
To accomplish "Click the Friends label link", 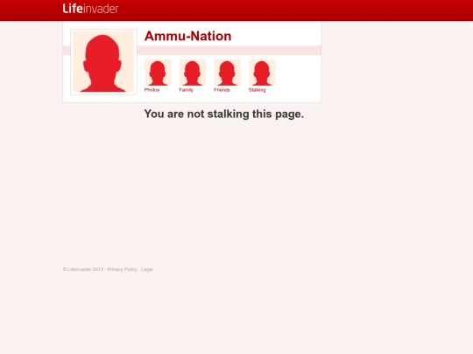I will (x=222, y=90).
